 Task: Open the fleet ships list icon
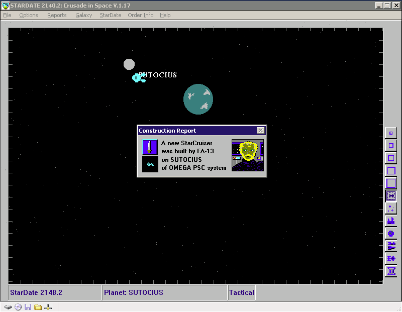[x=391, y=246]
